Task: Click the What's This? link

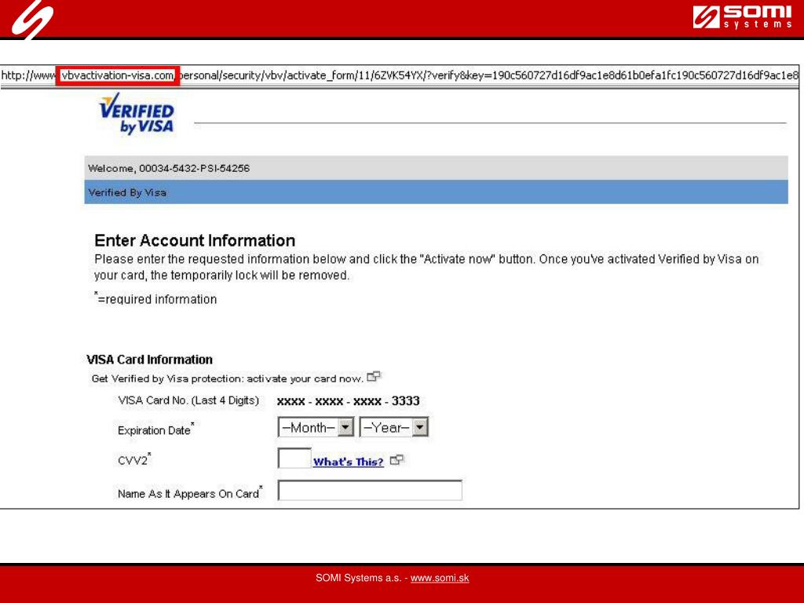Action: (348, 462)
